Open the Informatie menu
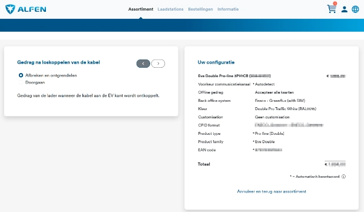Image resolution: width=364 pixels, height=212 pixels. pos(228,9)
